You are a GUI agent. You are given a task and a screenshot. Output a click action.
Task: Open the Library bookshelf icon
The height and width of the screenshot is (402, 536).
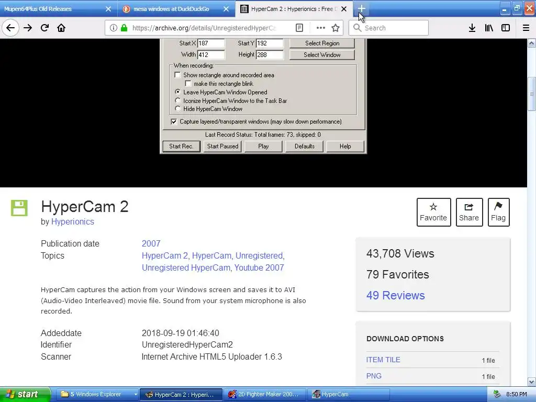(x=489, y=28)
